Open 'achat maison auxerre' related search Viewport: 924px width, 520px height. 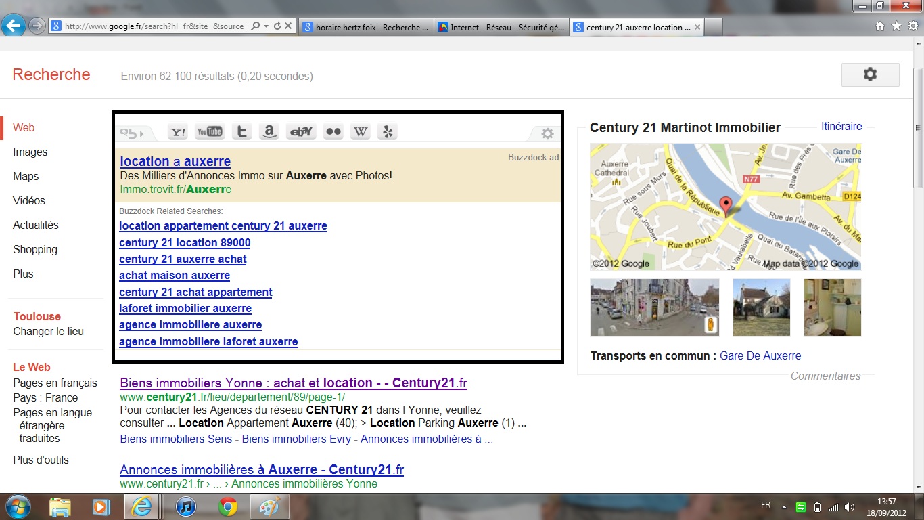[175, 275]
